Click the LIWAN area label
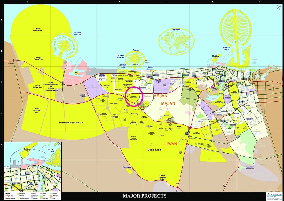This screenshot has height=201, width=284. point(171,144)
